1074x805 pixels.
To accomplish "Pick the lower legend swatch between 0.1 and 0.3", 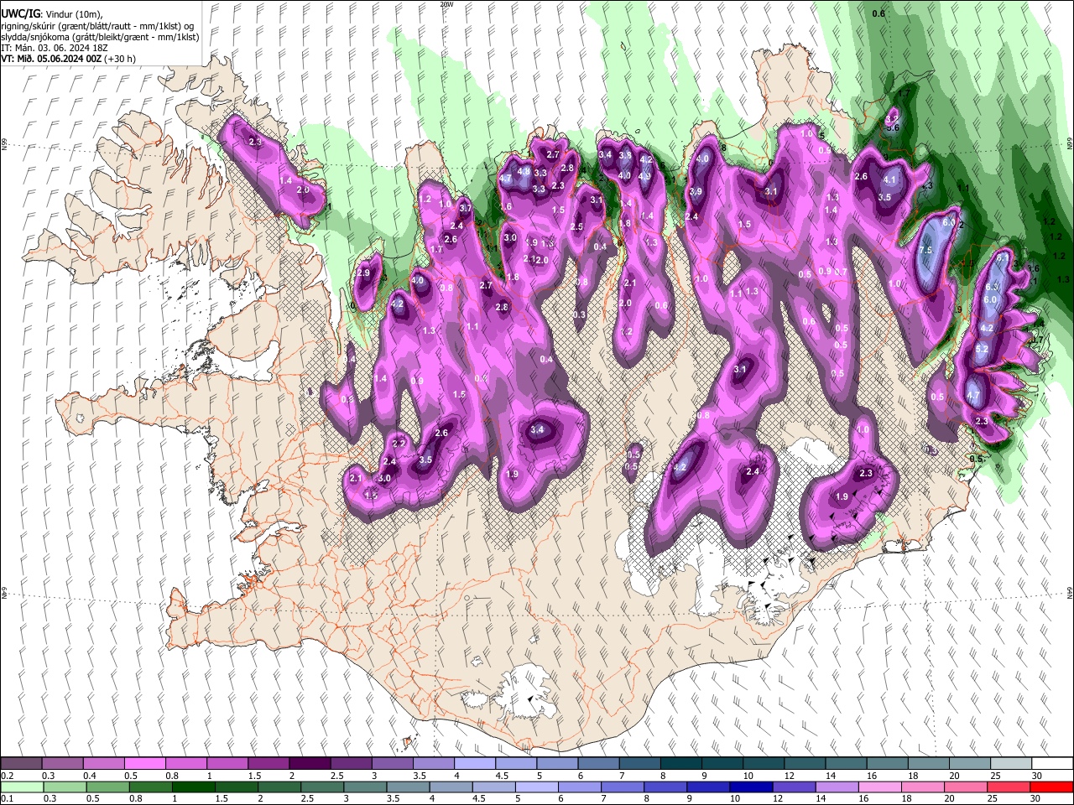I will pyautogui.click(x=22, y=787).
